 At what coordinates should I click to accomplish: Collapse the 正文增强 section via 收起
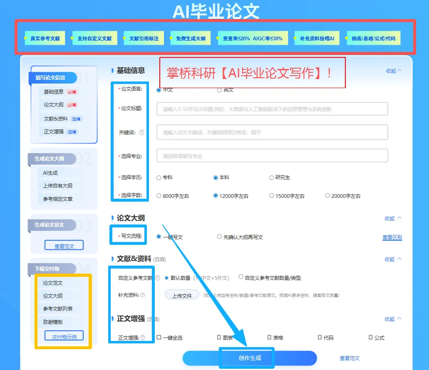click(x=393, y=319)
